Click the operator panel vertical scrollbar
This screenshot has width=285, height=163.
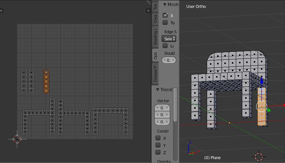(175, 105)
